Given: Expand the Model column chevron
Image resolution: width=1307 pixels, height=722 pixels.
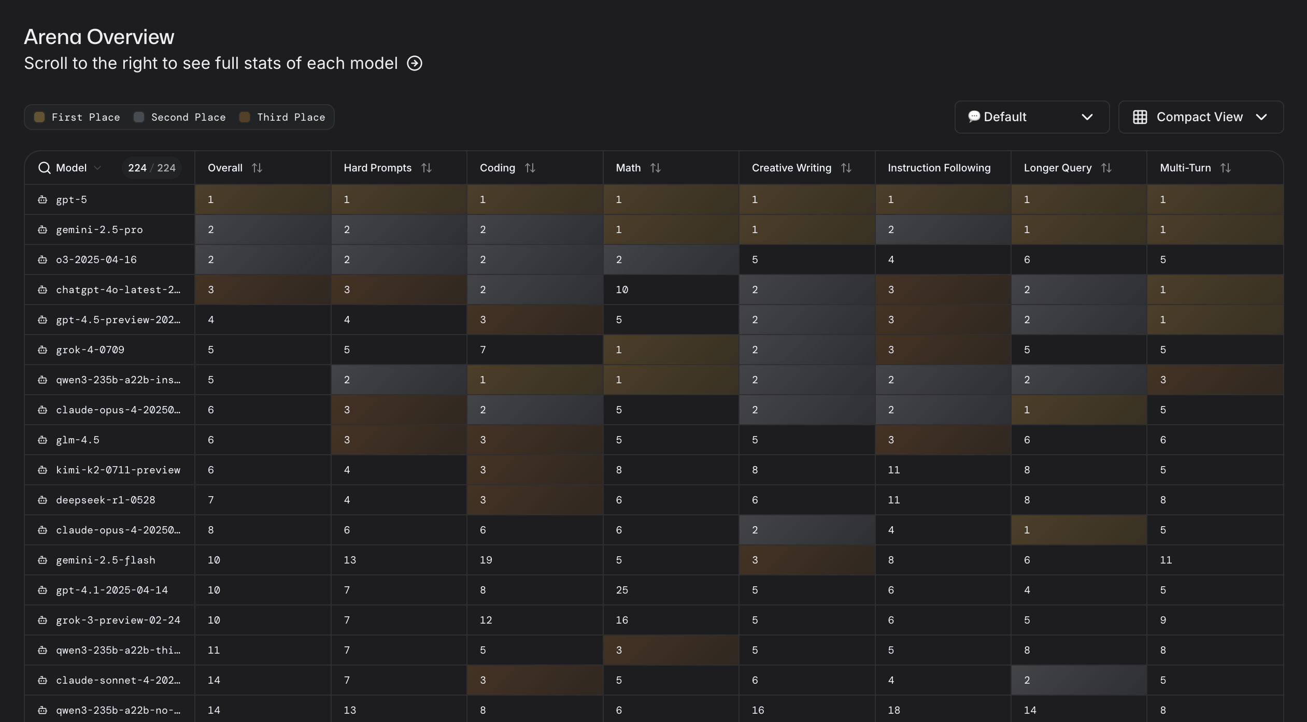Looking at the screenshot, I should 97,168.
